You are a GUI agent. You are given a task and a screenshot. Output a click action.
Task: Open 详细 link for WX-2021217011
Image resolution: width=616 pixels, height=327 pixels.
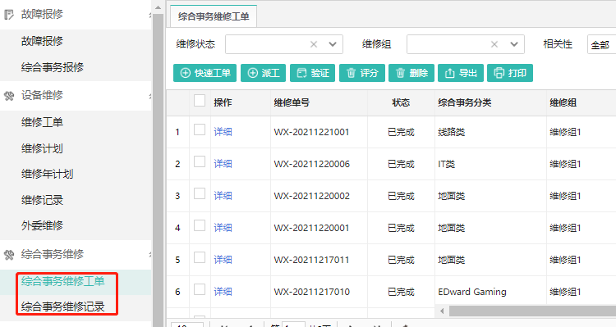coord(223,260)
